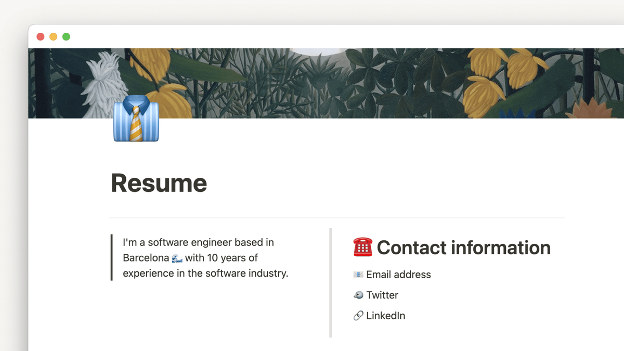Click the chain link icon beside LinkedIn
This screenshot has height=351, width=624.
tap(358, 316)
